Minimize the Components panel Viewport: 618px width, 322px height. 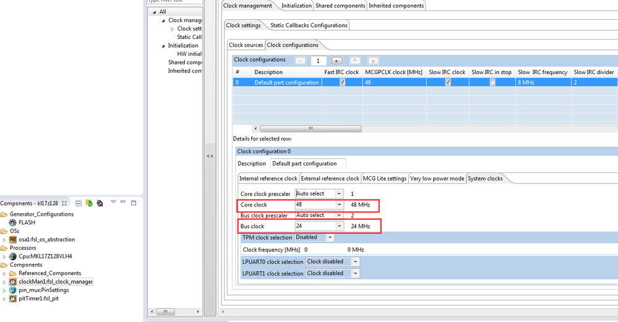pos(123,202)
